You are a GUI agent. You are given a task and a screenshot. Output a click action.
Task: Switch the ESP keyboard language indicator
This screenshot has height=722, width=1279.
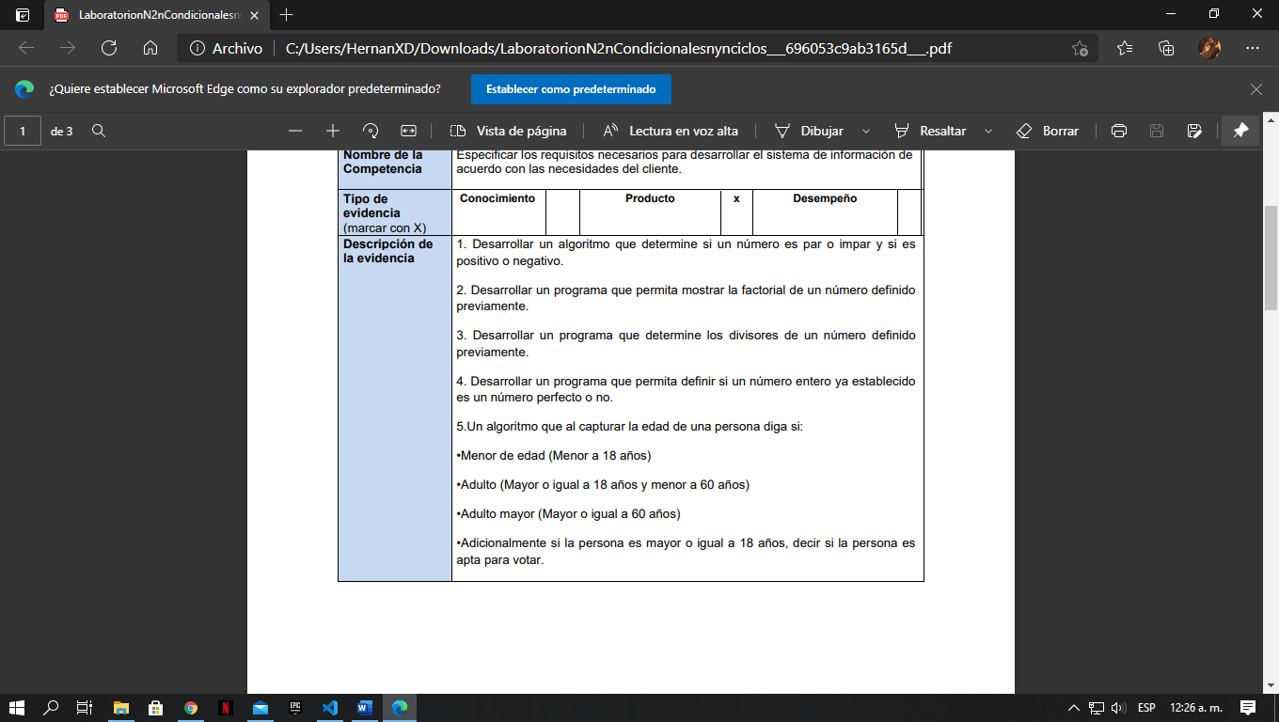[1146, 707]
